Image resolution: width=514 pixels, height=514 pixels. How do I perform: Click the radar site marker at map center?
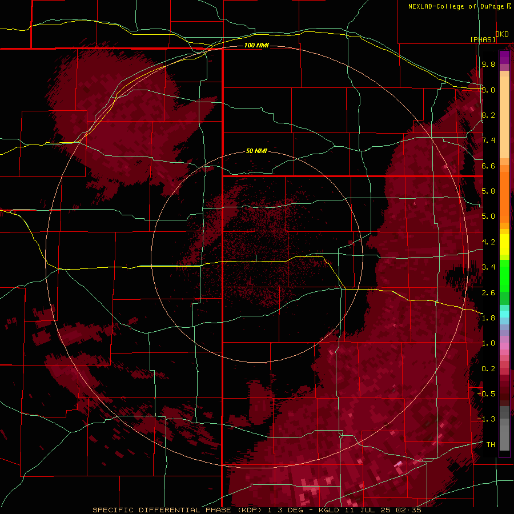[x=256, y=258]
